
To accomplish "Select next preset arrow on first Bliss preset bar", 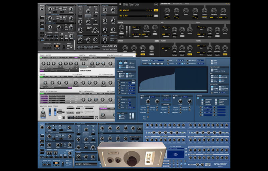I will pos(149,10).
